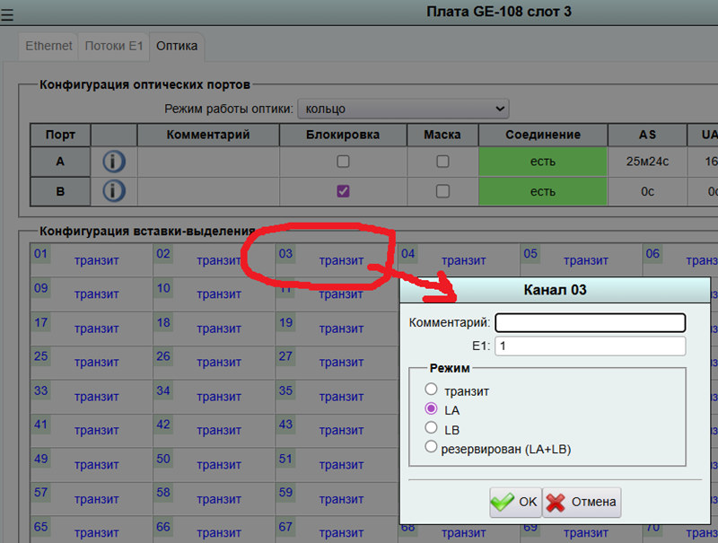Open channel 10 транзит link
This screenshot has width=718, height=543.
click(219, 294)
